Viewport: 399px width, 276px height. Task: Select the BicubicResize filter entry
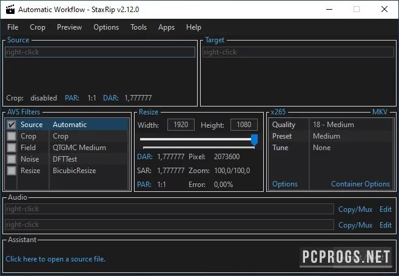(75, 171)
